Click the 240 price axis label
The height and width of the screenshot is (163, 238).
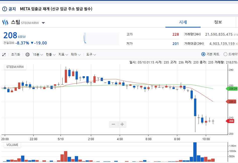tap(231, 70)
